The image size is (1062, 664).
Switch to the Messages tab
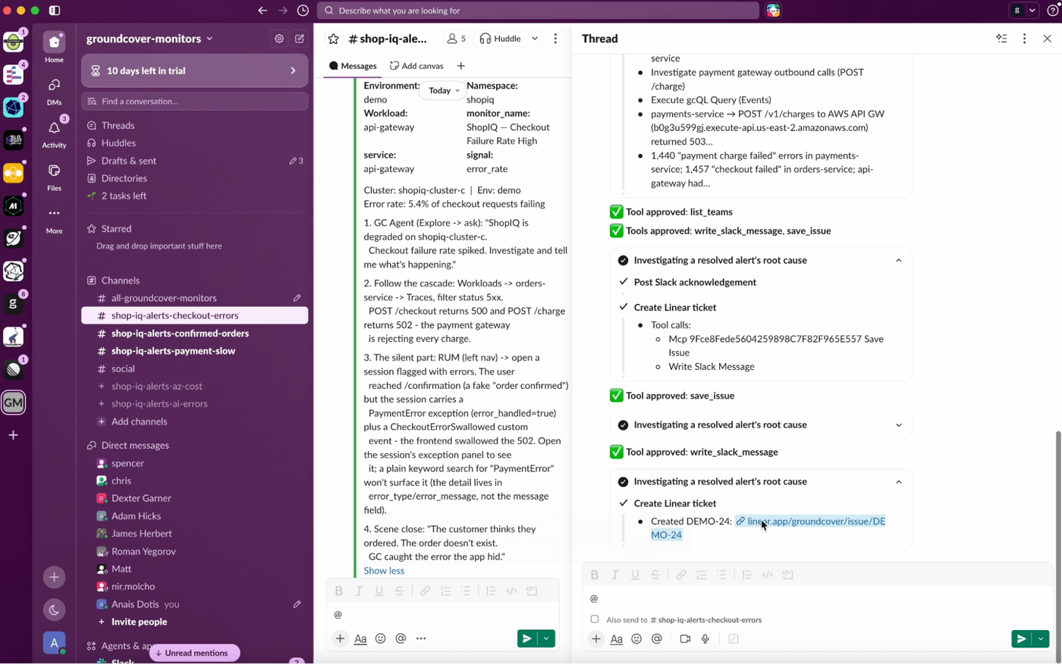[x=353, y=66]
